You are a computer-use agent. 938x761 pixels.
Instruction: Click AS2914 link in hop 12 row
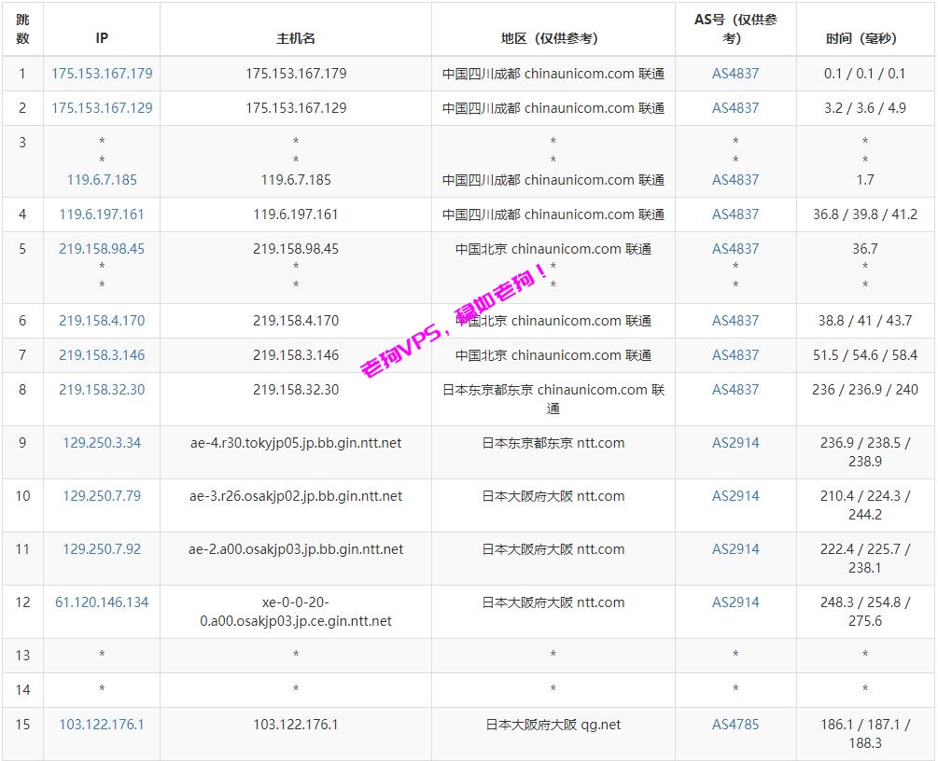735,602
